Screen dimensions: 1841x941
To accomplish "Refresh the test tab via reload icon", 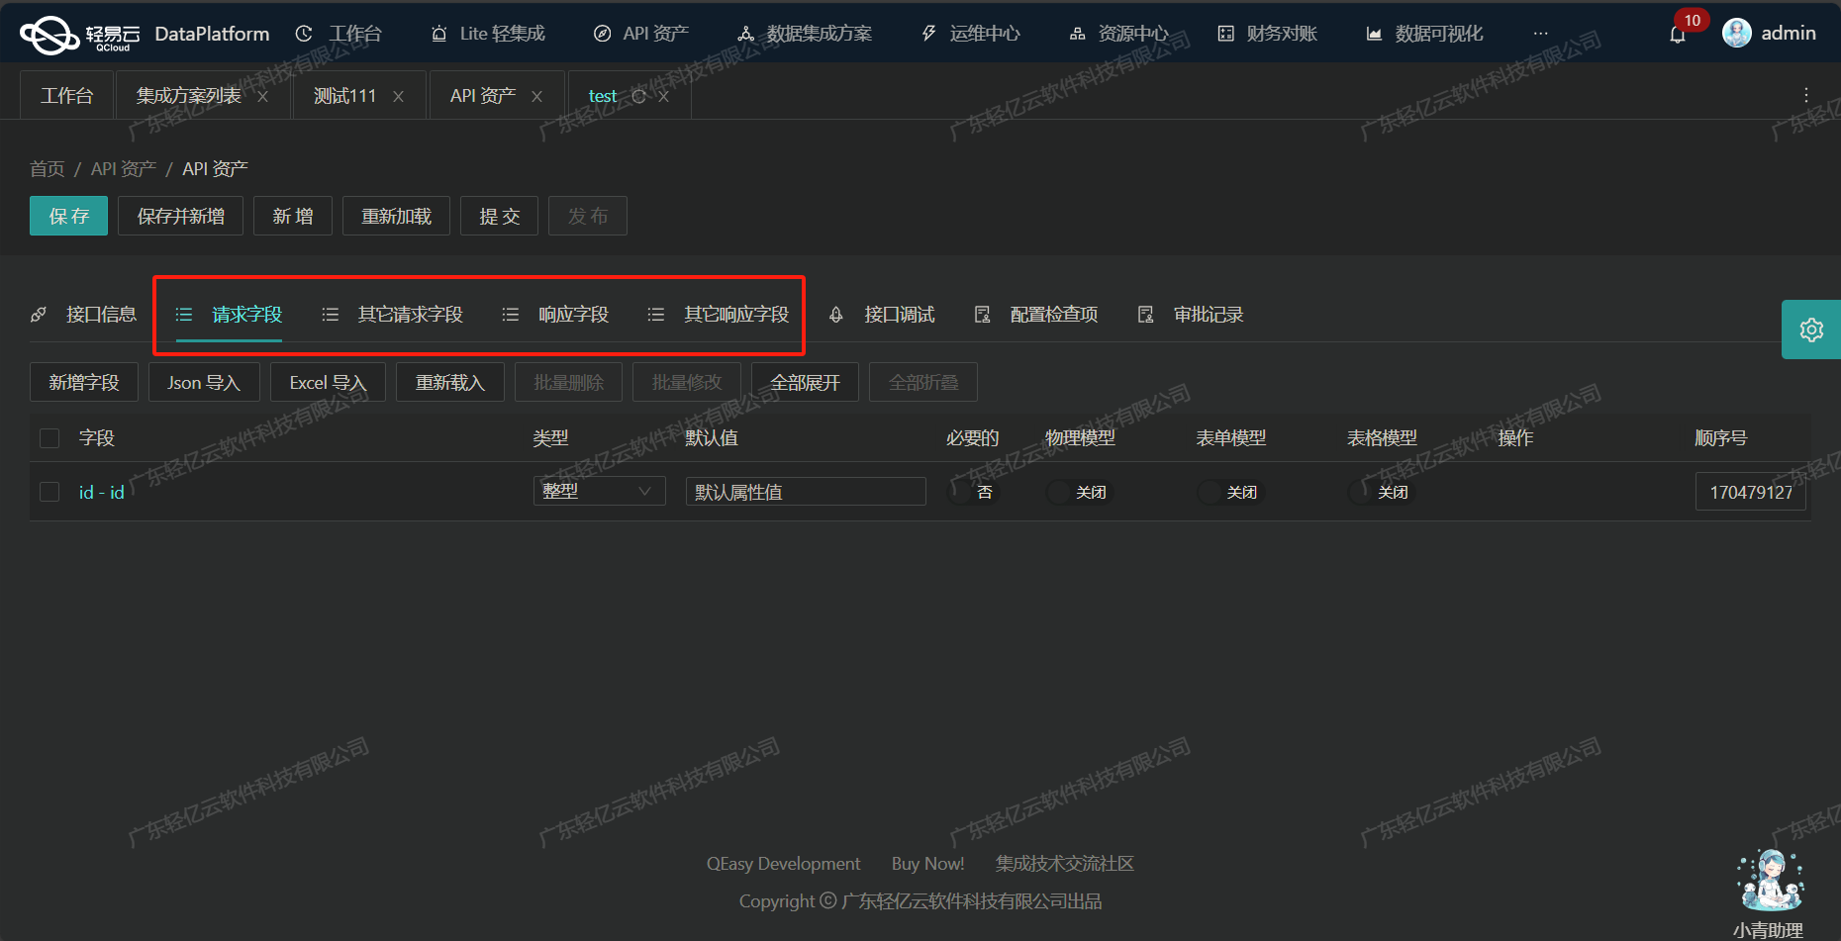I will (638, 96).
